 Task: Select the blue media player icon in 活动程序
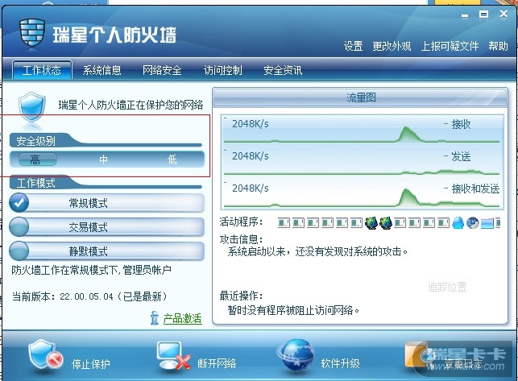[x=472, y=223]
